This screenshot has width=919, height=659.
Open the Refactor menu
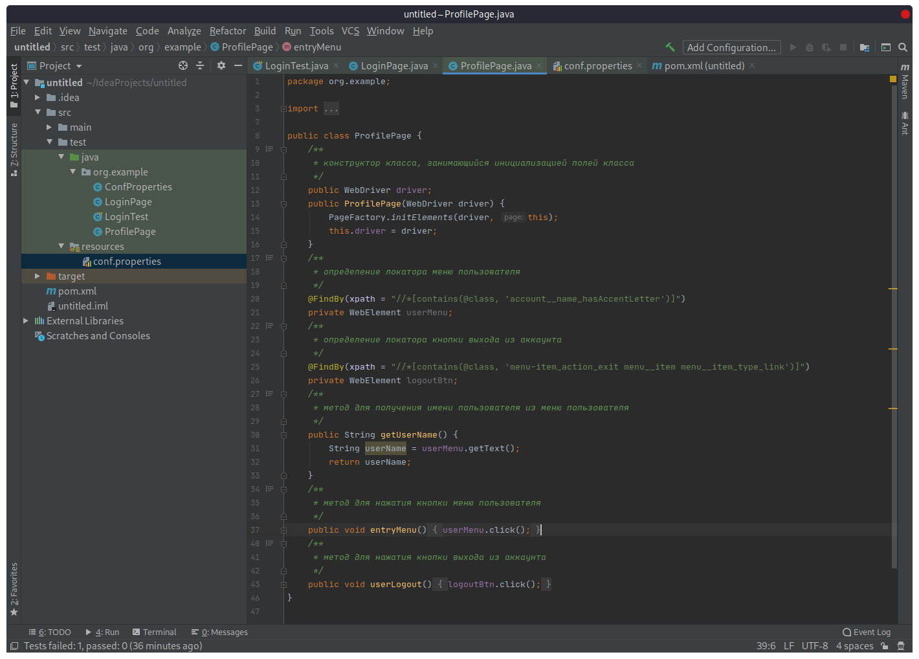click(227, 30)
